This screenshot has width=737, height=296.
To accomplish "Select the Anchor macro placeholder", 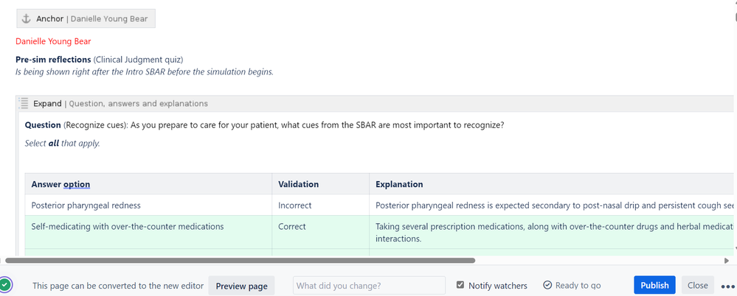I will coord(86,18).
